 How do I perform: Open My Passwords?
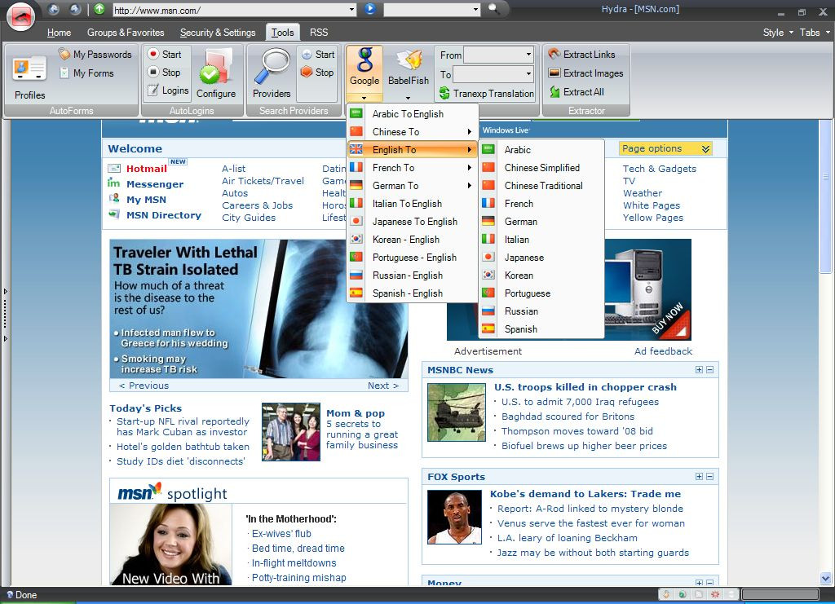pyautogui.click(x=95, y=55)
